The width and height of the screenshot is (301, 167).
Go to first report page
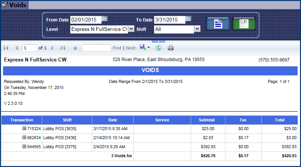tap(6, 48)
